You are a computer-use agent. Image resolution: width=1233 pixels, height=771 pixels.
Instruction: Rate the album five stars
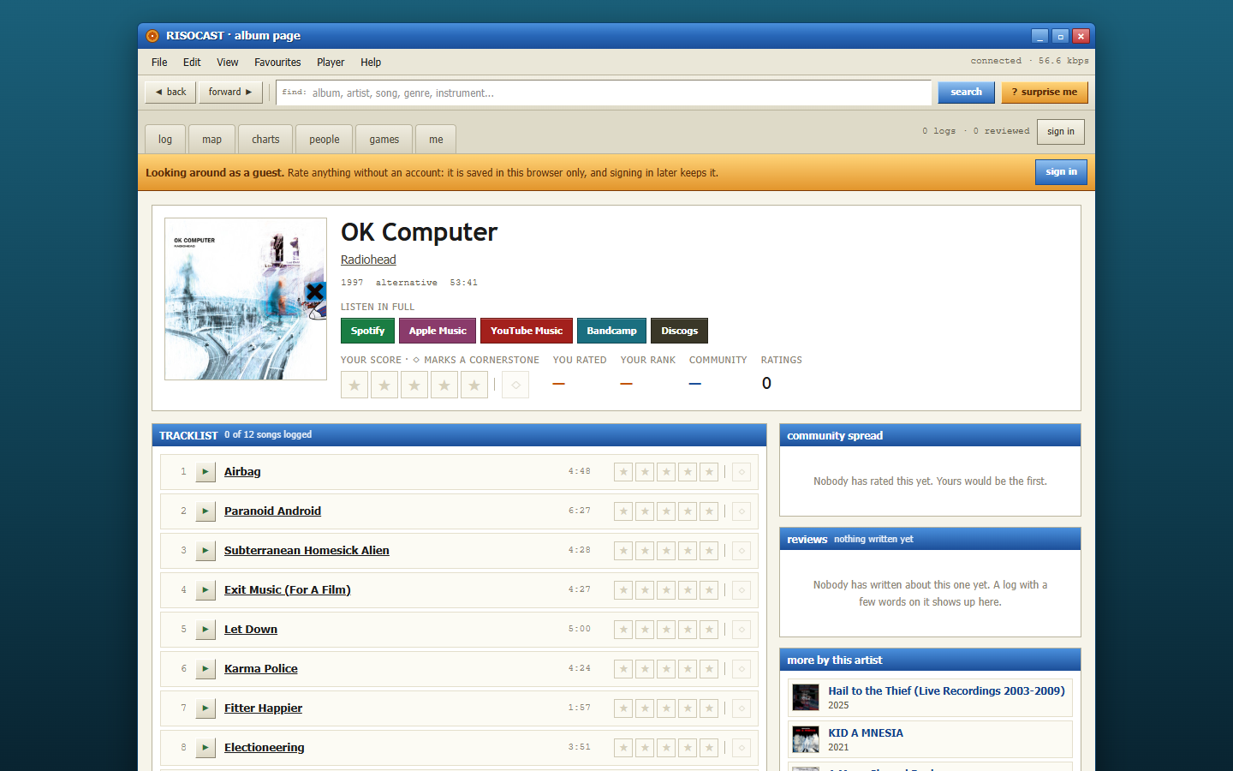coord(474,385)
